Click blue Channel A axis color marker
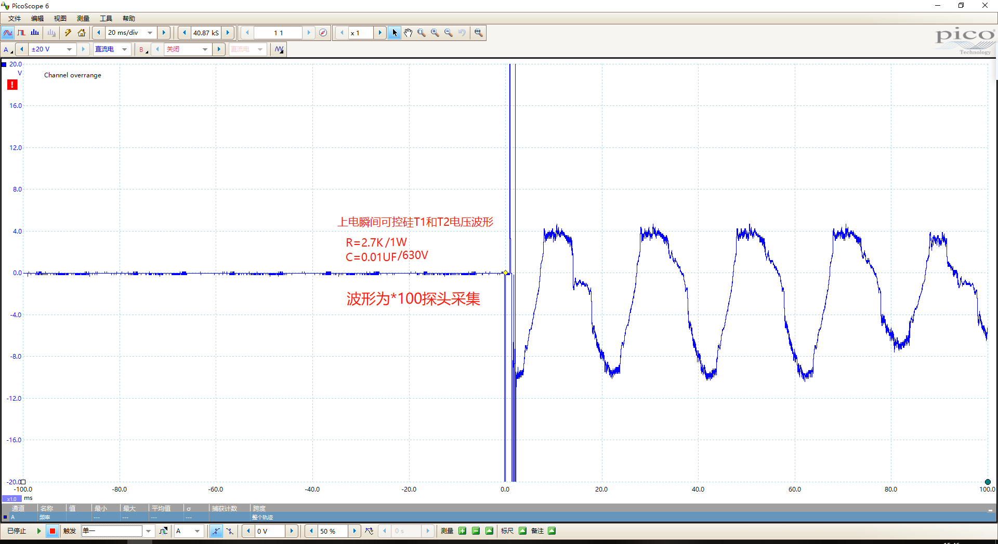Viewport: 998px width, 544px height. pos(4,64)
